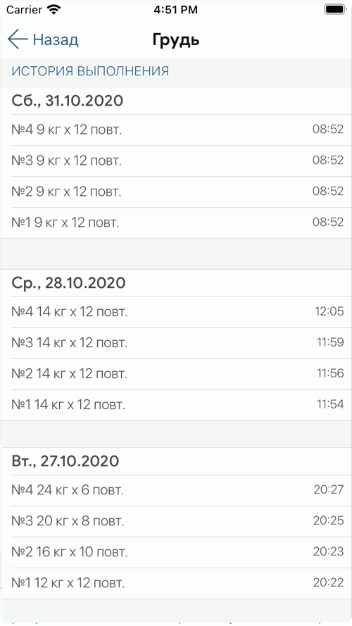Viewport: 352px width, 626px height.
Task: Select set №3 14 кг logged at 11:59
Action: (x=176, y=343)
